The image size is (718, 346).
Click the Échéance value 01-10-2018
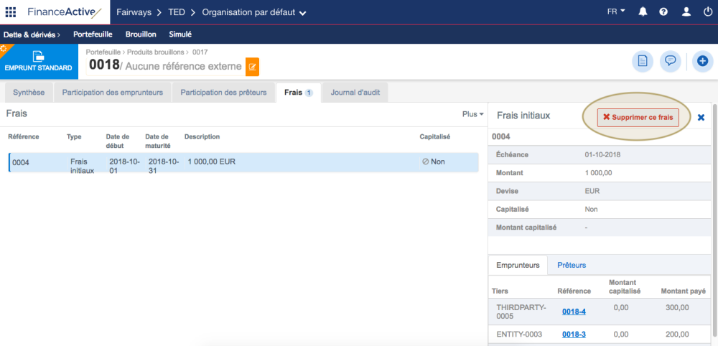tap(602, 154)
